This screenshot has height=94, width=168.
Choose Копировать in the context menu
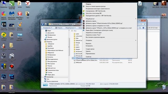pyautogui.click(x=110, y=46)
